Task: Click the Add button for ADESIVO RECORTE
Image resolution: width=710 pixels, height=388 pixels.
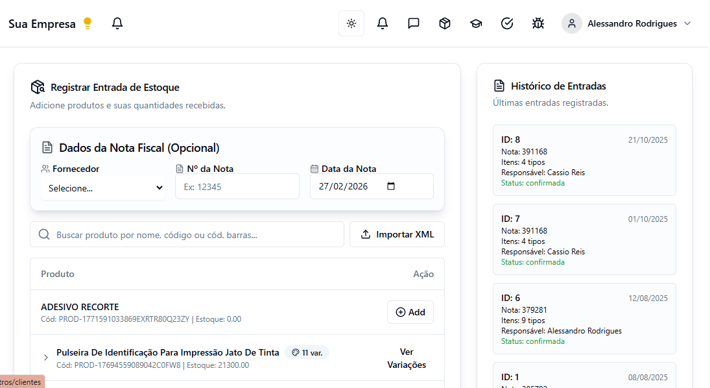Action: tap(410, 312)
